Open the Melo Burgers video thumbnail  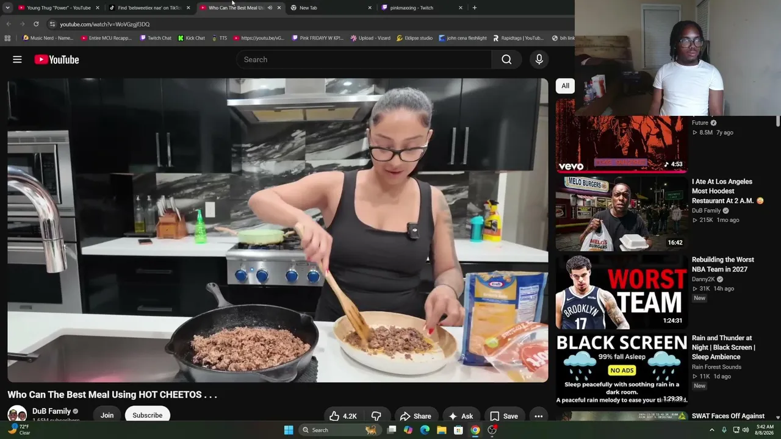click(x=621, y=214)
